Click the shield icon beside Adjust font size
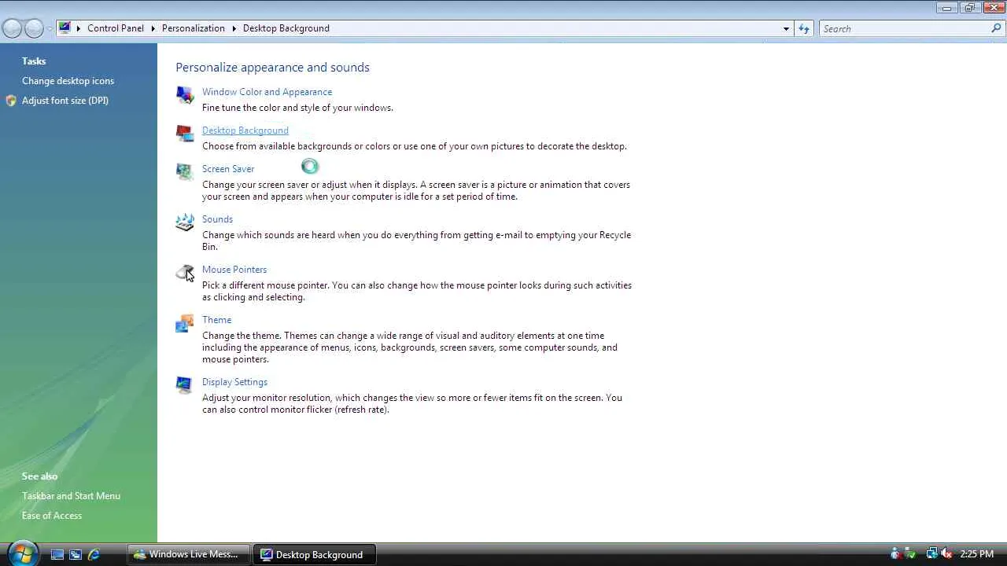Screen dimensions: 1007x566 (11, 101)
